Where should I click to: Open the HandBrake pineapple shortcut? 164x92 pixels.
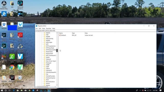point(4,56)
